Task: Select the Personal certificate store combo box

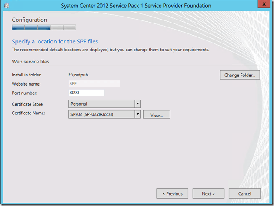Action: [101, 104]
